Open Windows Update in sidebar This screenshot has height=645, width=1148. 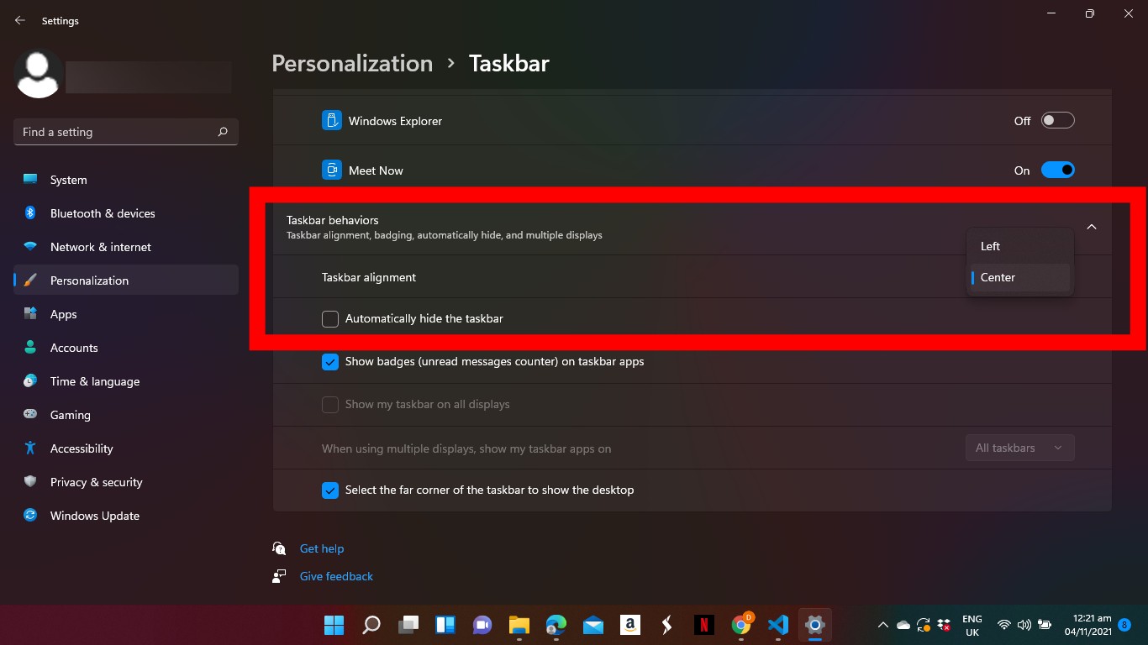(x=126, y=516)
